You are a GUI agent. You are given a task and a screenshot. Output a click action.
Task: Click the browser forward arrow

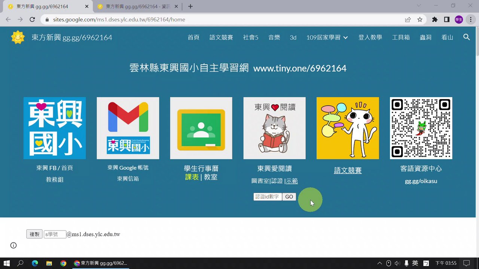20,19
